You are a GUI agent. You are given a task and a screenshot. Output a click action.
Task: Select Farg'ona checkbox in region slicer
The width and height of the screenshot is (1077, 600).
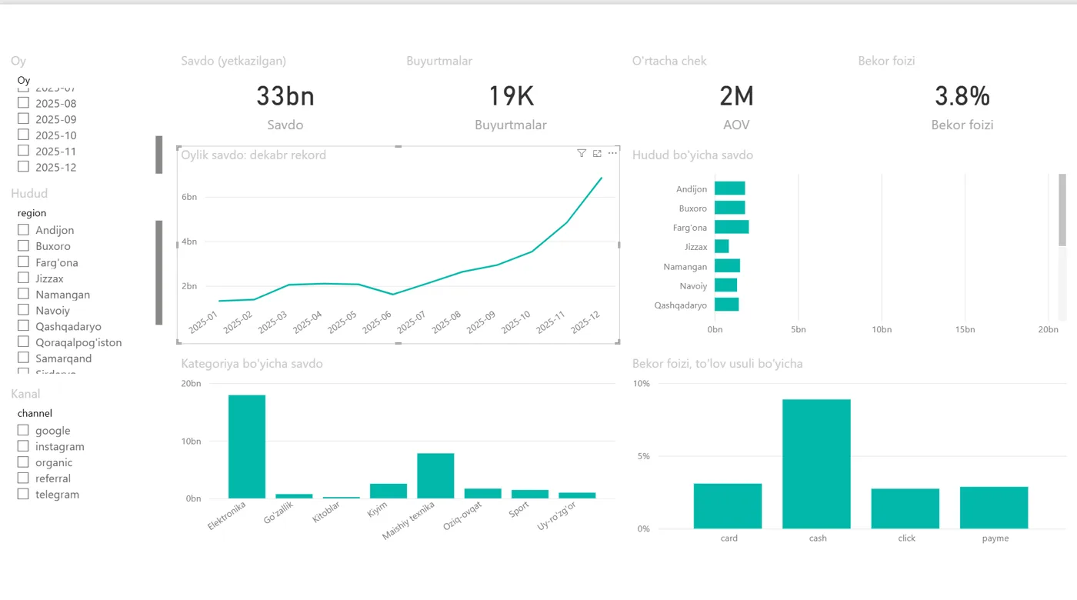click(x=23, y=262)
